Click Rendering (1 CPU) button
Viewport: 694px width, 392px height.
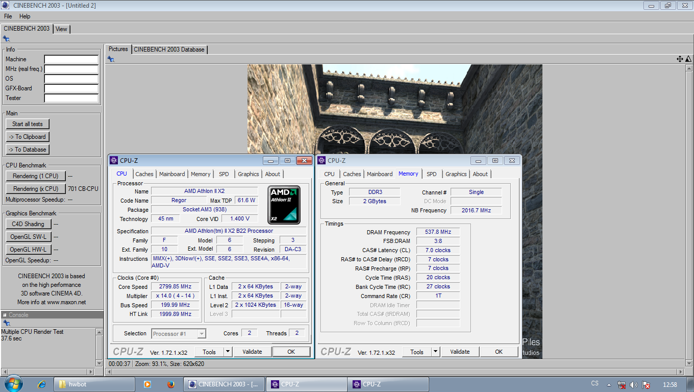coord(36,176)
